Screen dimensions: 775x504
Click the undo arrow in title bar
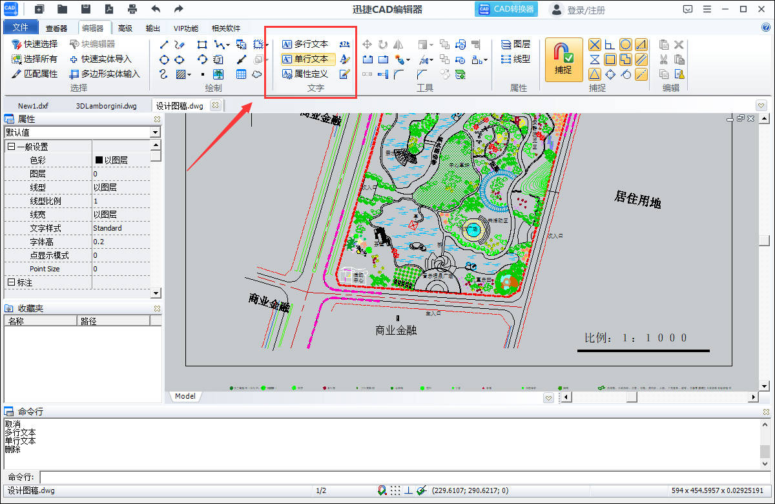point(156,9)
